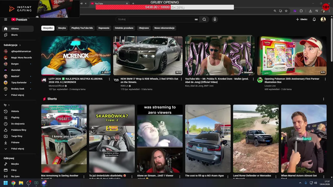Open Twoje filmy in sidebar
333x187 pixels.
18,136
